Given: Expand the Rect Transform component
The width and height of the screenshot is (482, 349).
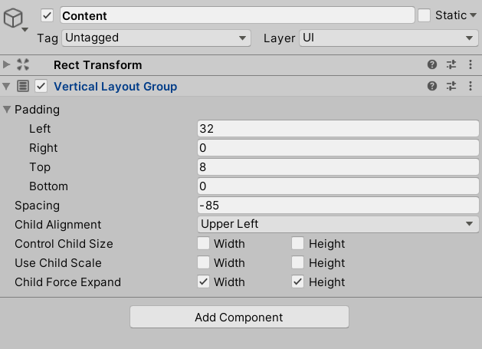Looking at the screenshot, I should point(8,65).
